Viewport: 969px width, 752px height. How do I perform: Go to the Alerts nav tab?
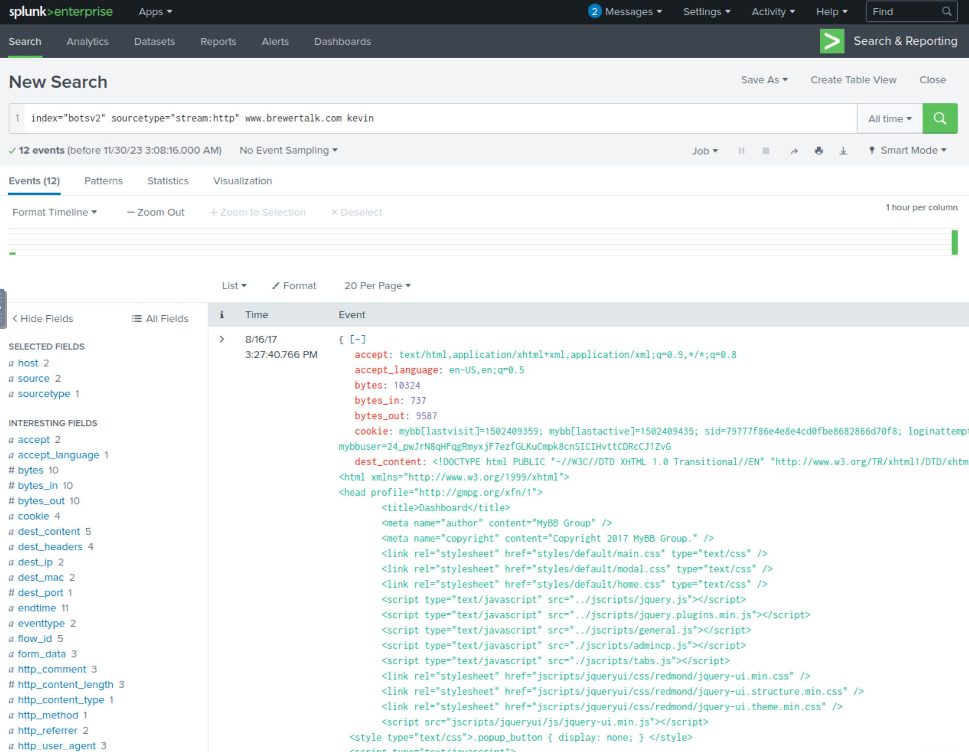point(275,41)
